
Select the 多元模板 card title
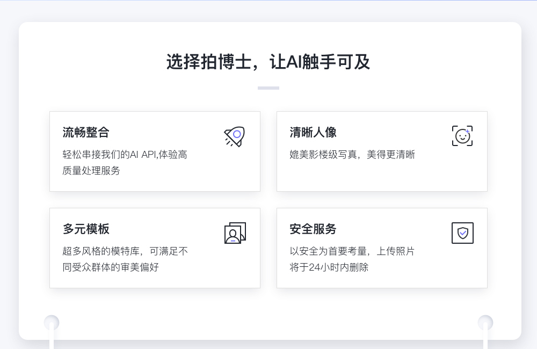pyautogui.click(x=86, y=229)
